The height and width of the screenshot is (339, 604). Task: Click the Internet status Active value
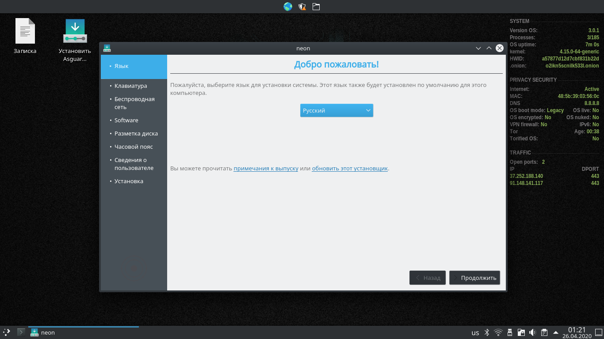pyautogui.click(x=592, y=89)
